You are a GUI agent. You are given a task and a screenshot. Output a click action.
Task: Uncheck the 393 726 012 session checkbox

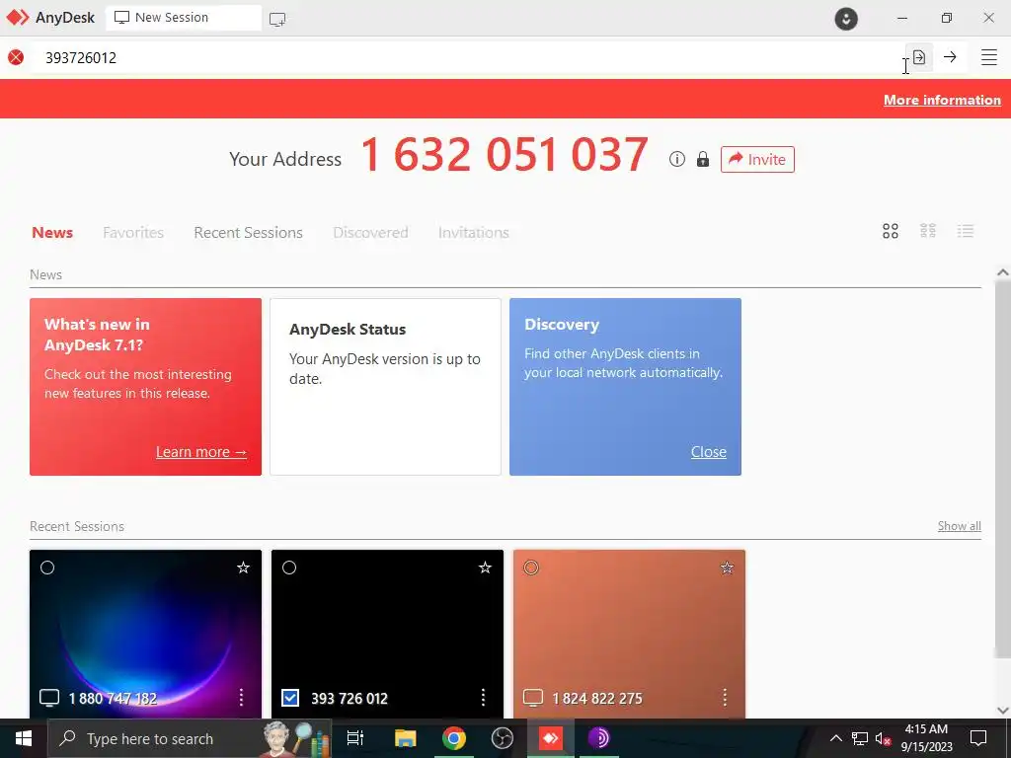290,698
